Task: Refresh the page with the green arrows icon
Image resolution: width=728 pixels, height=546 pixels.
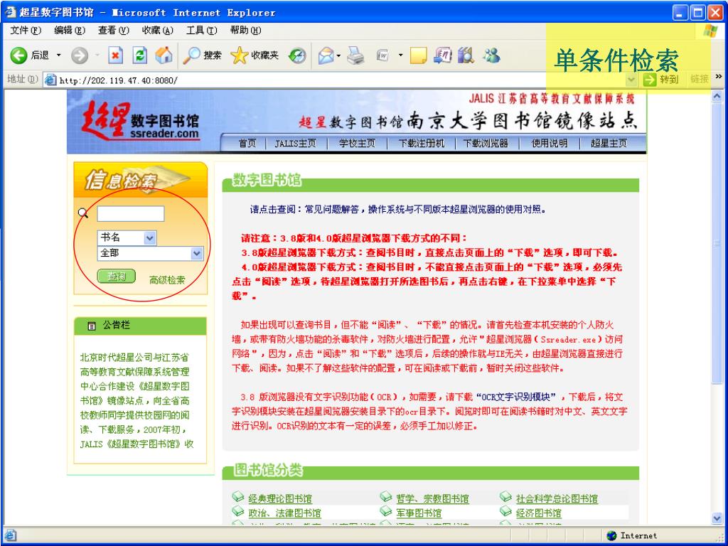Action: click(x=139, y=55)
